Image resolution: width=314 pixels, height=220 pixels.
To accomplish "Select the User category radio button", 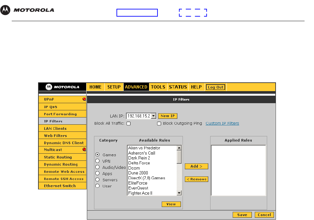I will point(98,186).
